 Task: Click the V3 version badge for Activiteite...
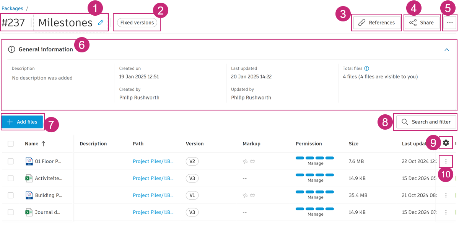pyautogui.click(x=192, y=178)
